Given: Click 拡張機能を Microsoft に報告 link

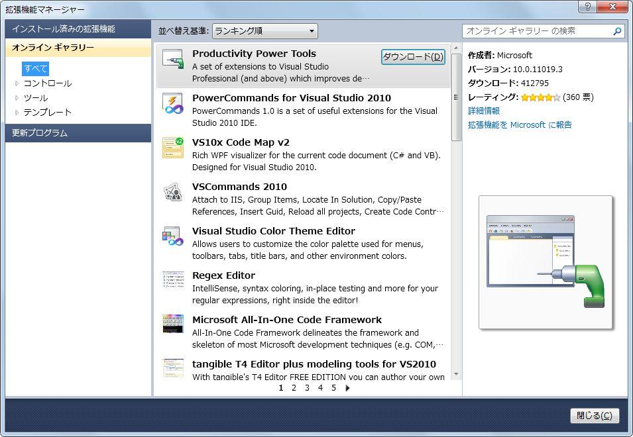Looking at the screenshot, I should (520, 125).
